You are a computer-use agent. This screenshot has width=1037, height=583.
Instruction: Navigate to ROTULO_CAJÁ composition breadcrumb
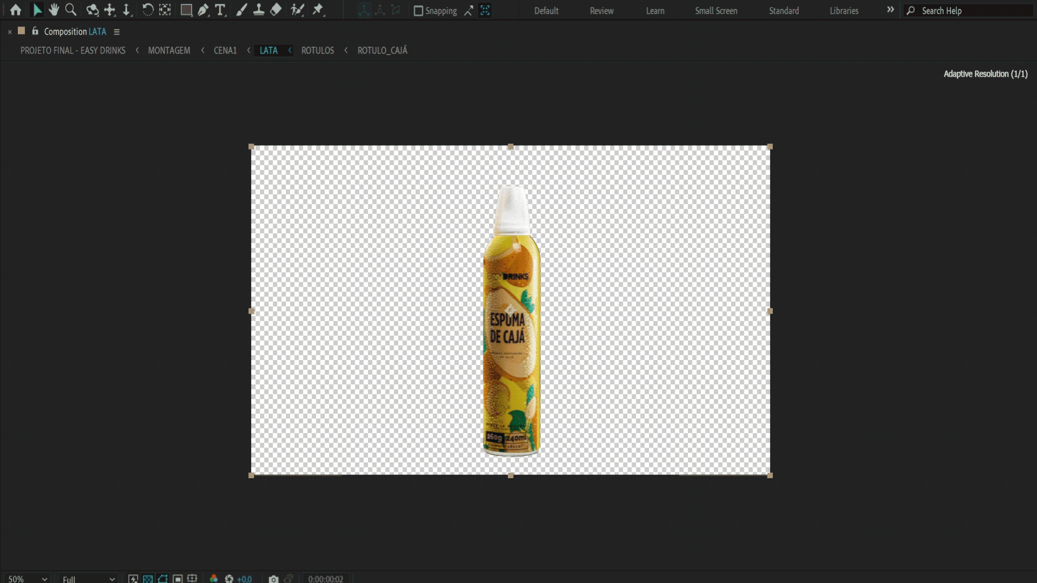382,50
